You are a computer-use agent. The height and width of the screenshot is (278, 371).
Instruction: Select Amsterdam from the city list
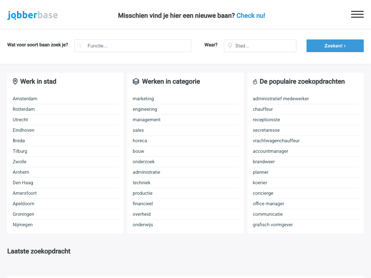tap(25, 99)
